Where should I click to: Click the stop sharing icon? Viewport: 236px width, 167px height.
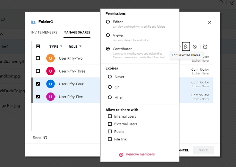pos(195,47)
